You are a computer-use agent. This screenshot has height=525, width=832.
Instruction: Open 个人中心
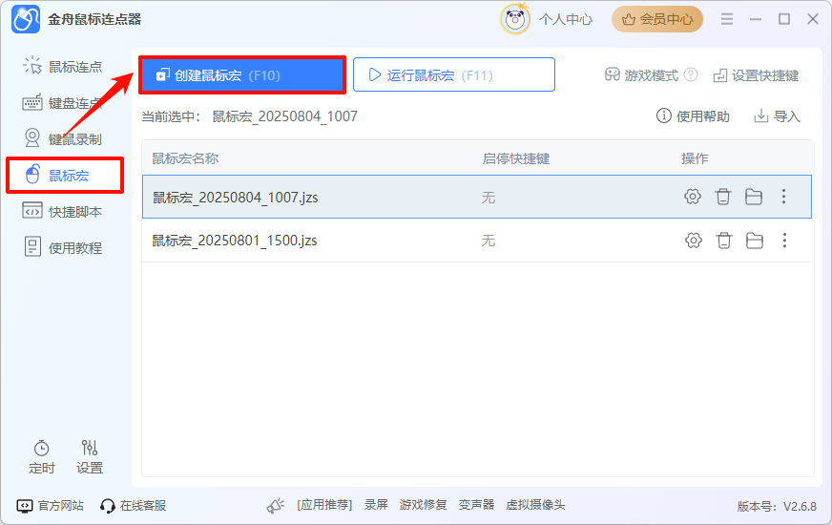[x=566, y=20]
